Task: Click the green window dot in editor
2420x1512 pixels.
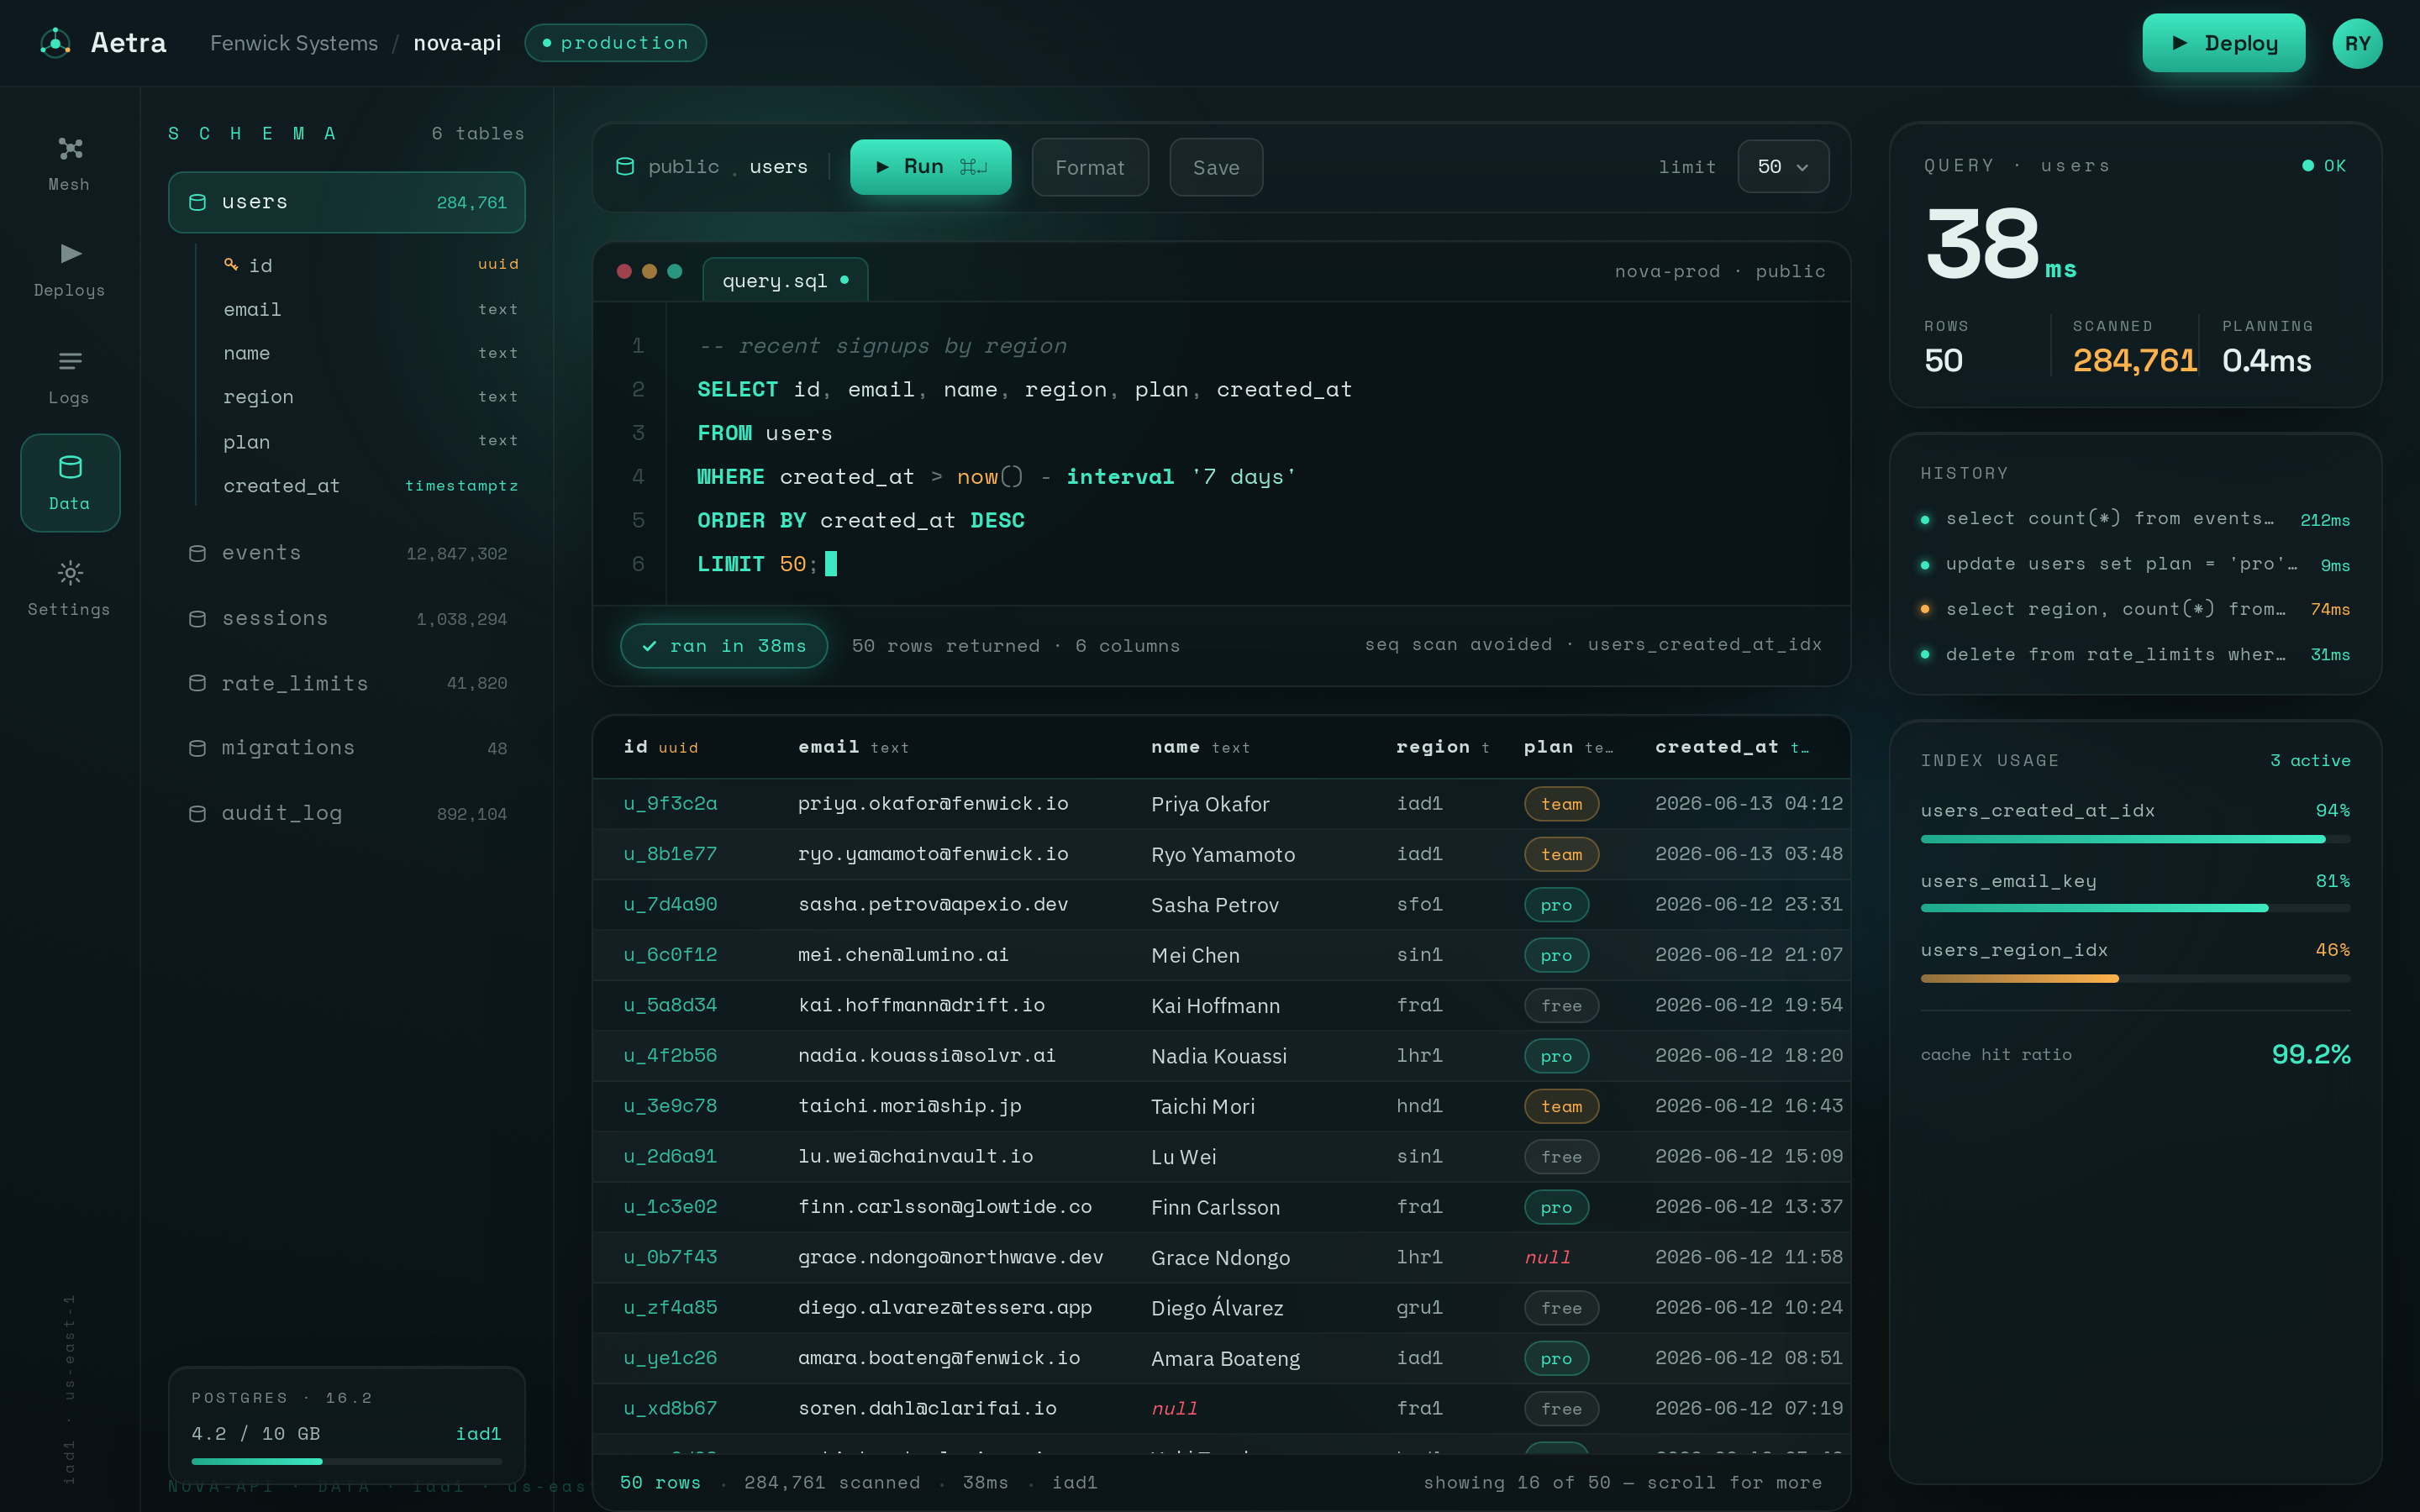Action: point(675,271)
